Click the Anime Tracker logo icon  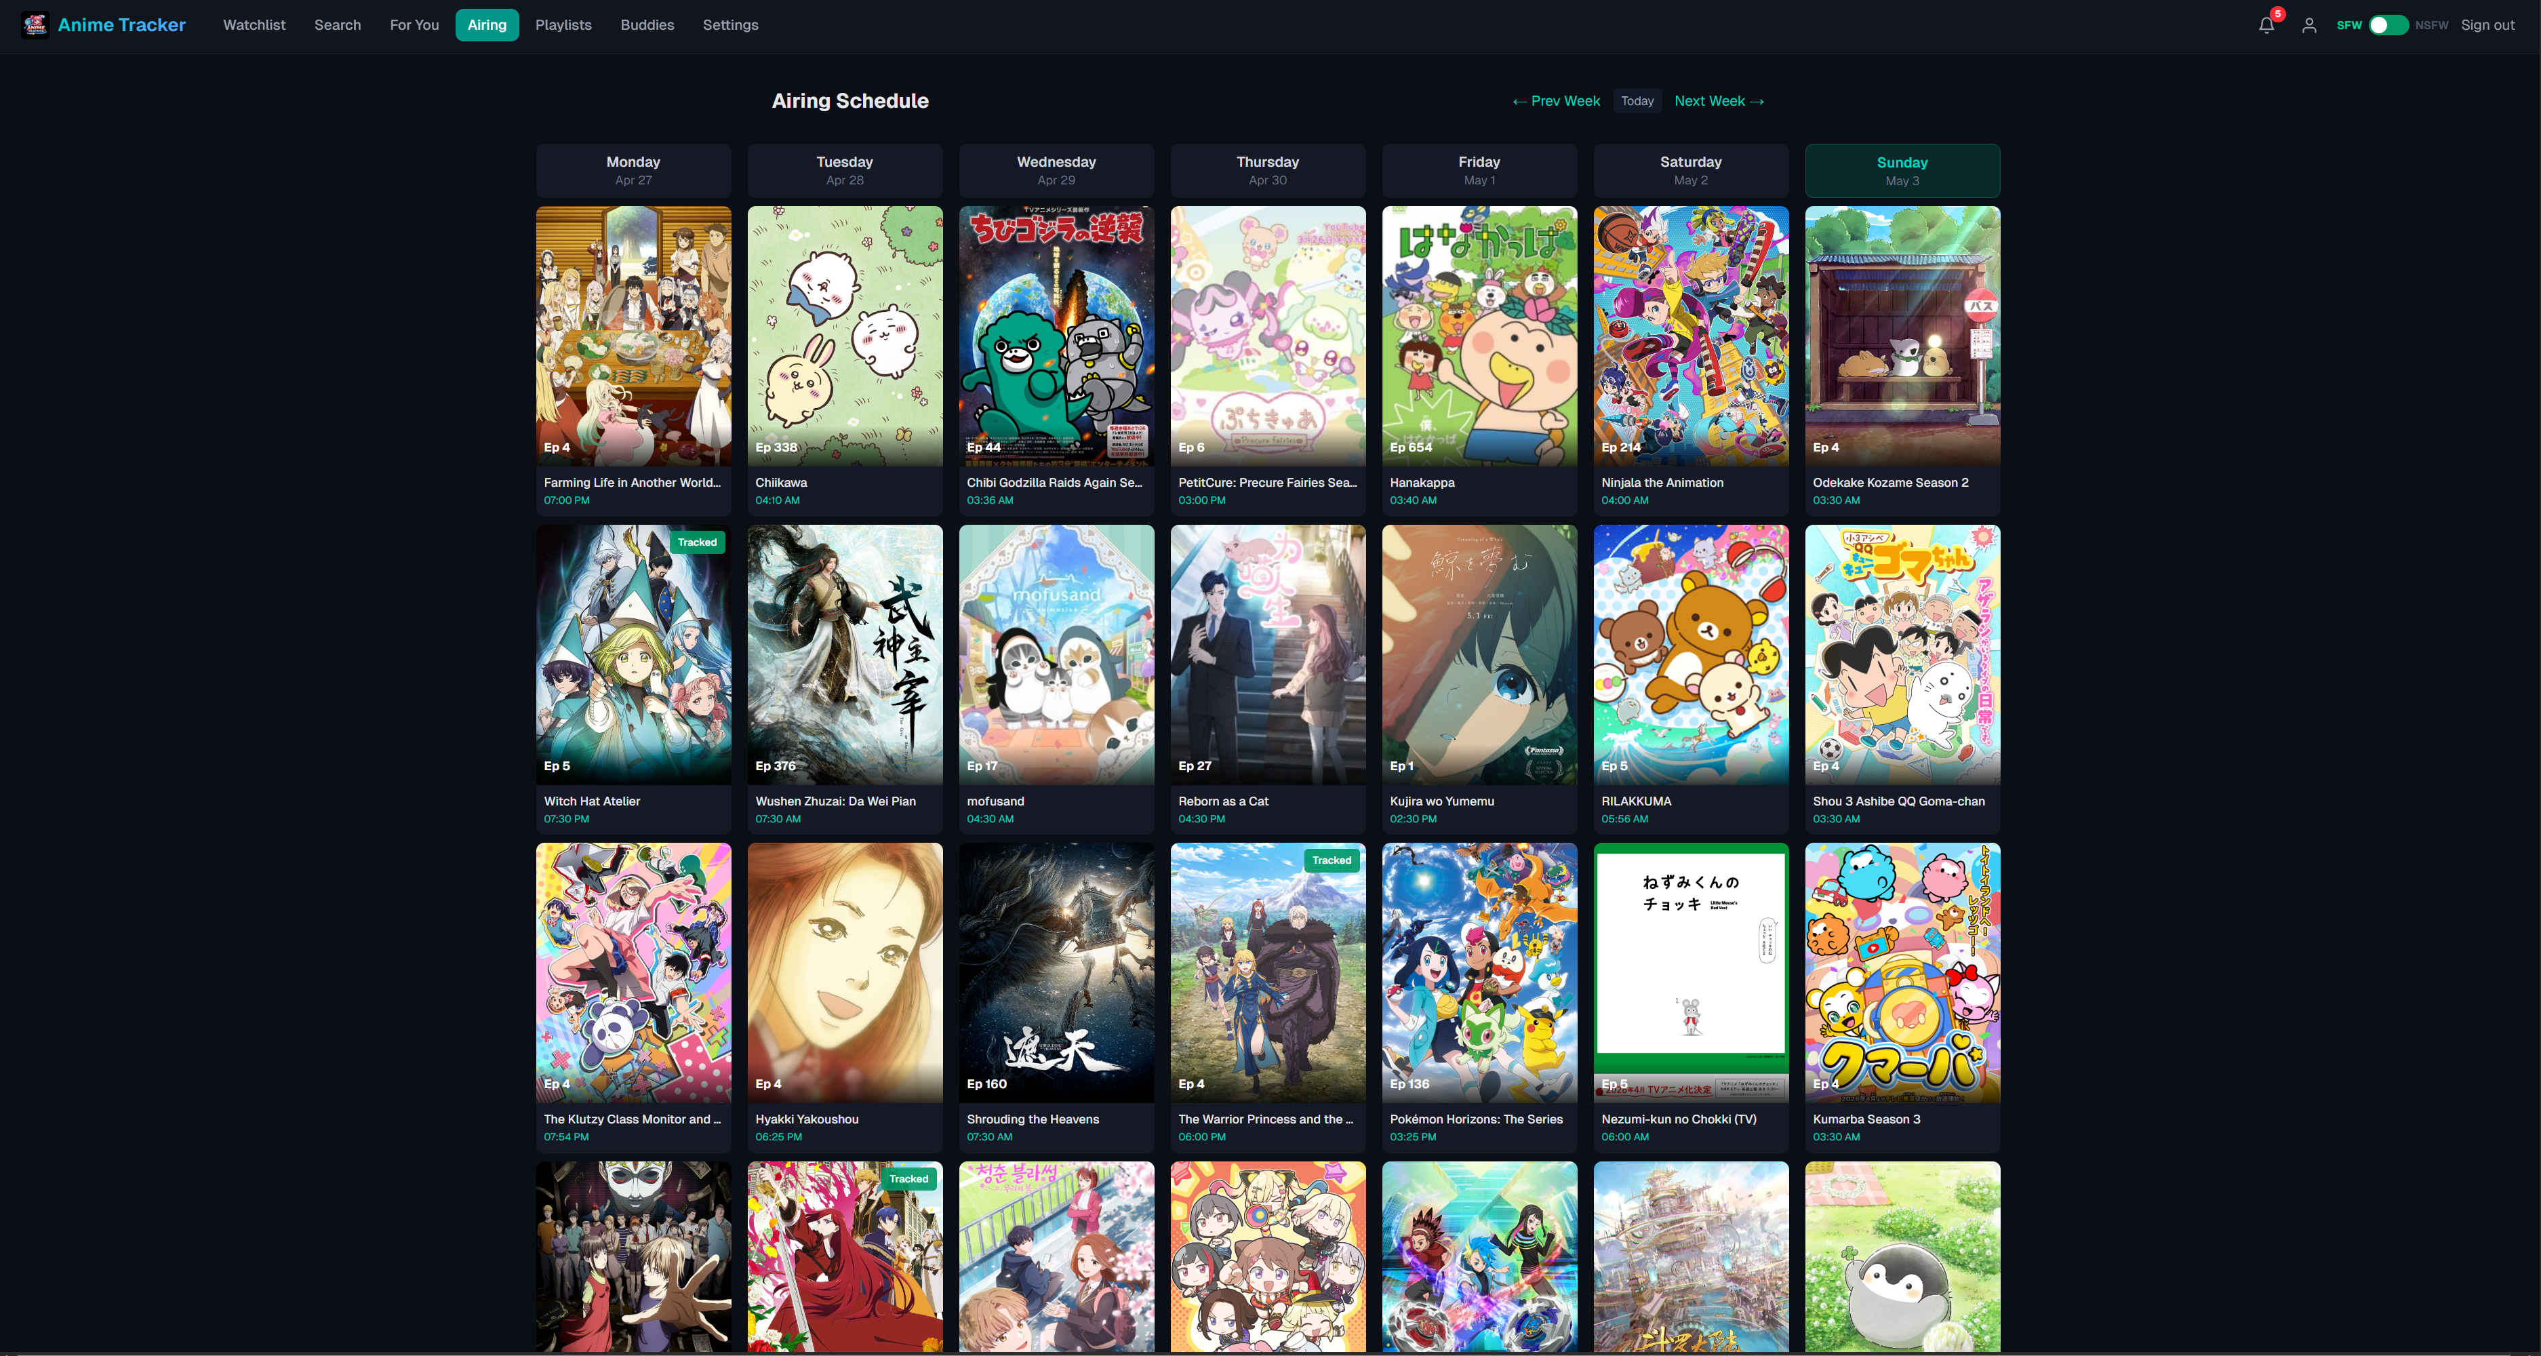tap(35, 24)
